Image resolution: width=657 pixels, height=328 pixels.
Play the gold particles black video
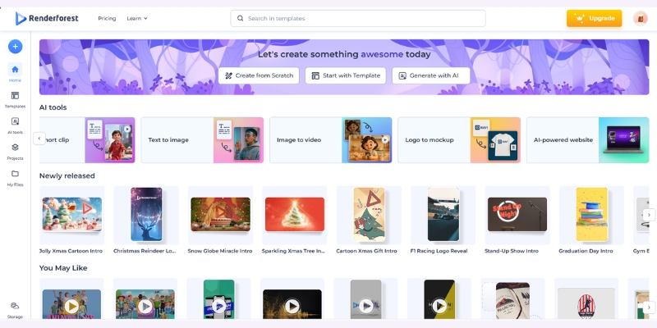(x=292, y=307)
